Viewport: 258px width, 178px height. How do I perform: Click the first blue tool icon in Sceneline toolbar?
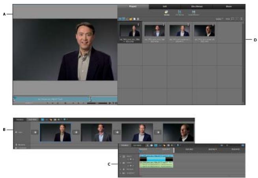43,120
